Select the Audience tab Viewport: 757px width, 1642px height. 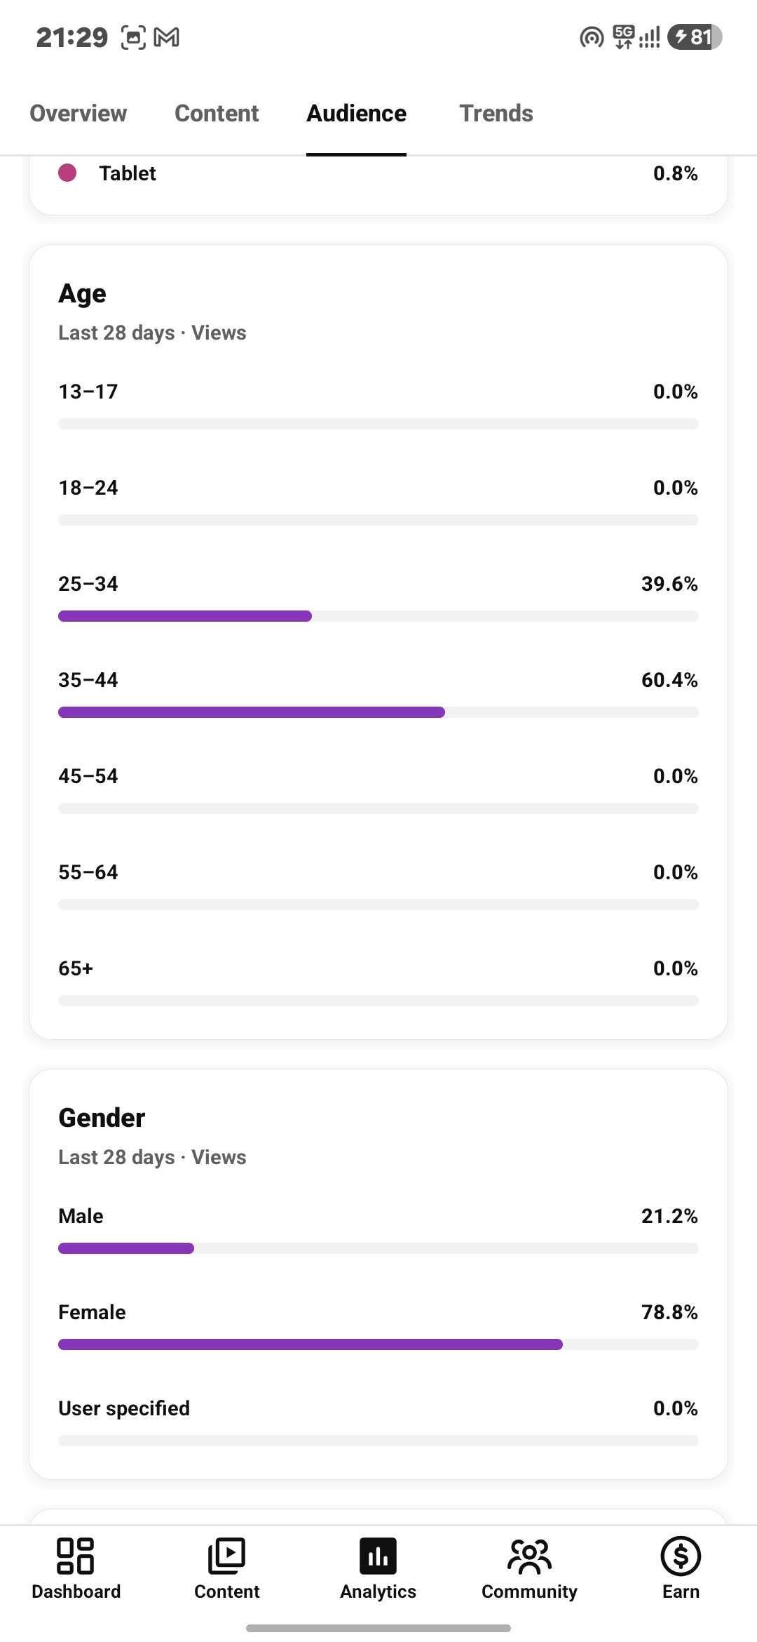coord(356,113)
